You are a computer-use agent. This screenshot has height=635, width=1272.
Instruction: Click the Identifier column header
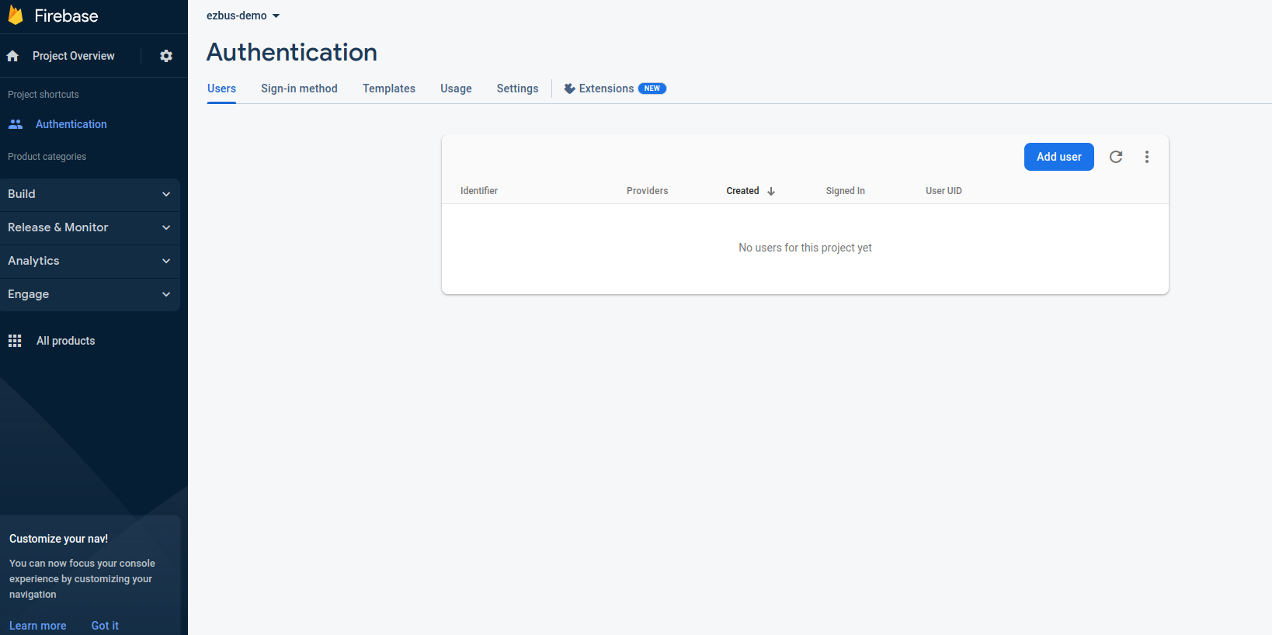point(479,191)
